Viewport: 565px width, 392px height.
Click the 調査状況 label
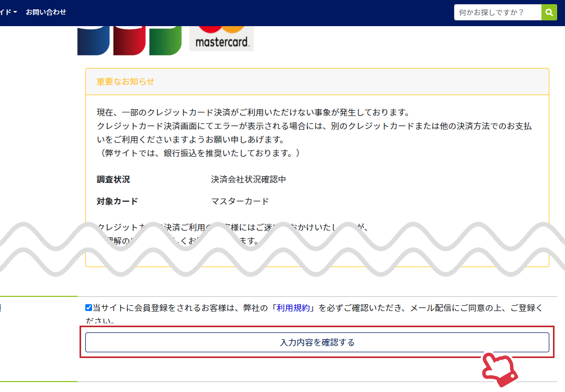pos(113,179)
